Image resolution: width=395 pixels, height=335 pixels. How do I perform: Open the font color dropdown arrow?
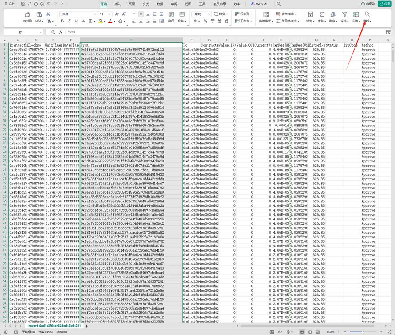(114, 21)
